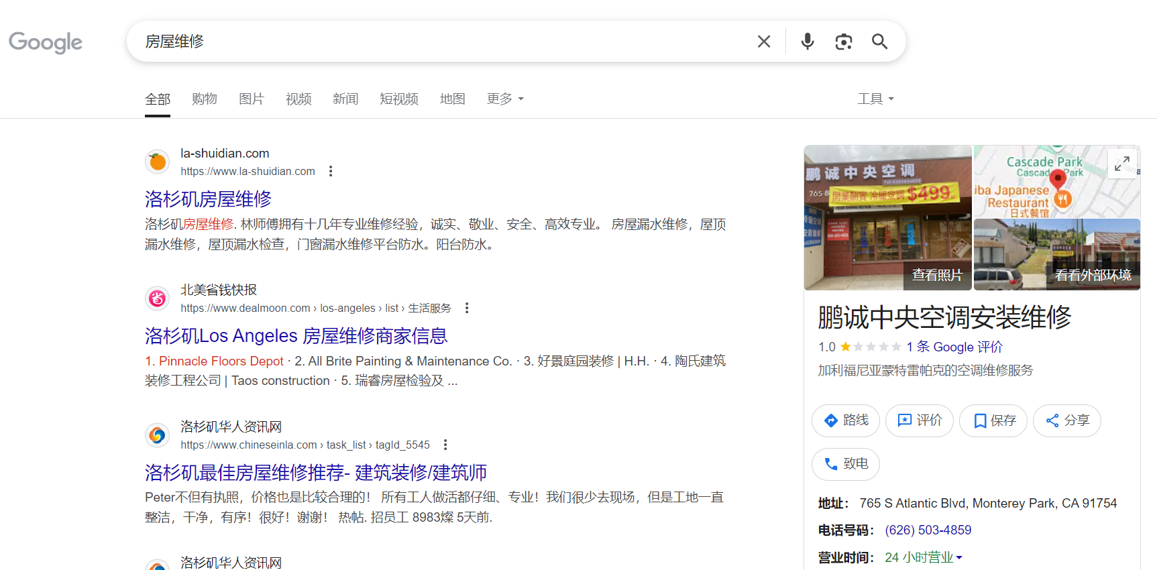Click the 北美省钱快报 site name
This screenshot has height=570, width=1157.
[219, 290]
